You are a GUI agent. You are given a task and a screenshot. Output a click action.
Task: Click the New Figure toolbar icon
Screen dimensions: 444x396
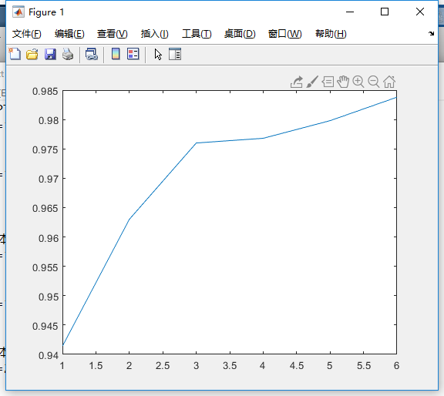[15, 54]
